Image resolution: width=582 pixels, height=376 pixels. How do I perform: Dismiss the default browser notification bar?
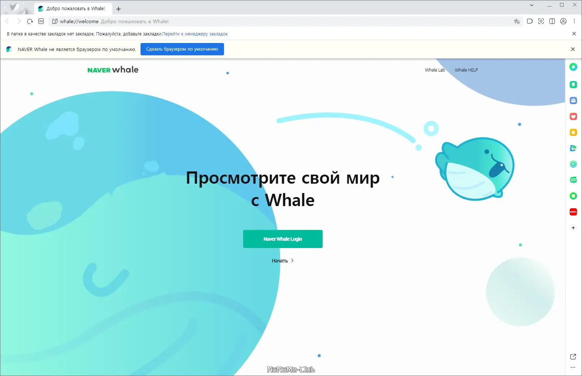point(573,49)
